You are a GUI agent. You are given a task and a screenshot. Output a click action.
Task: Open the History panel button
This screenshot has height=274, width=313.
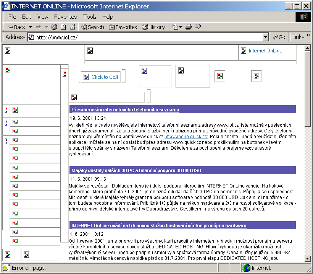(x=153, y=27)
